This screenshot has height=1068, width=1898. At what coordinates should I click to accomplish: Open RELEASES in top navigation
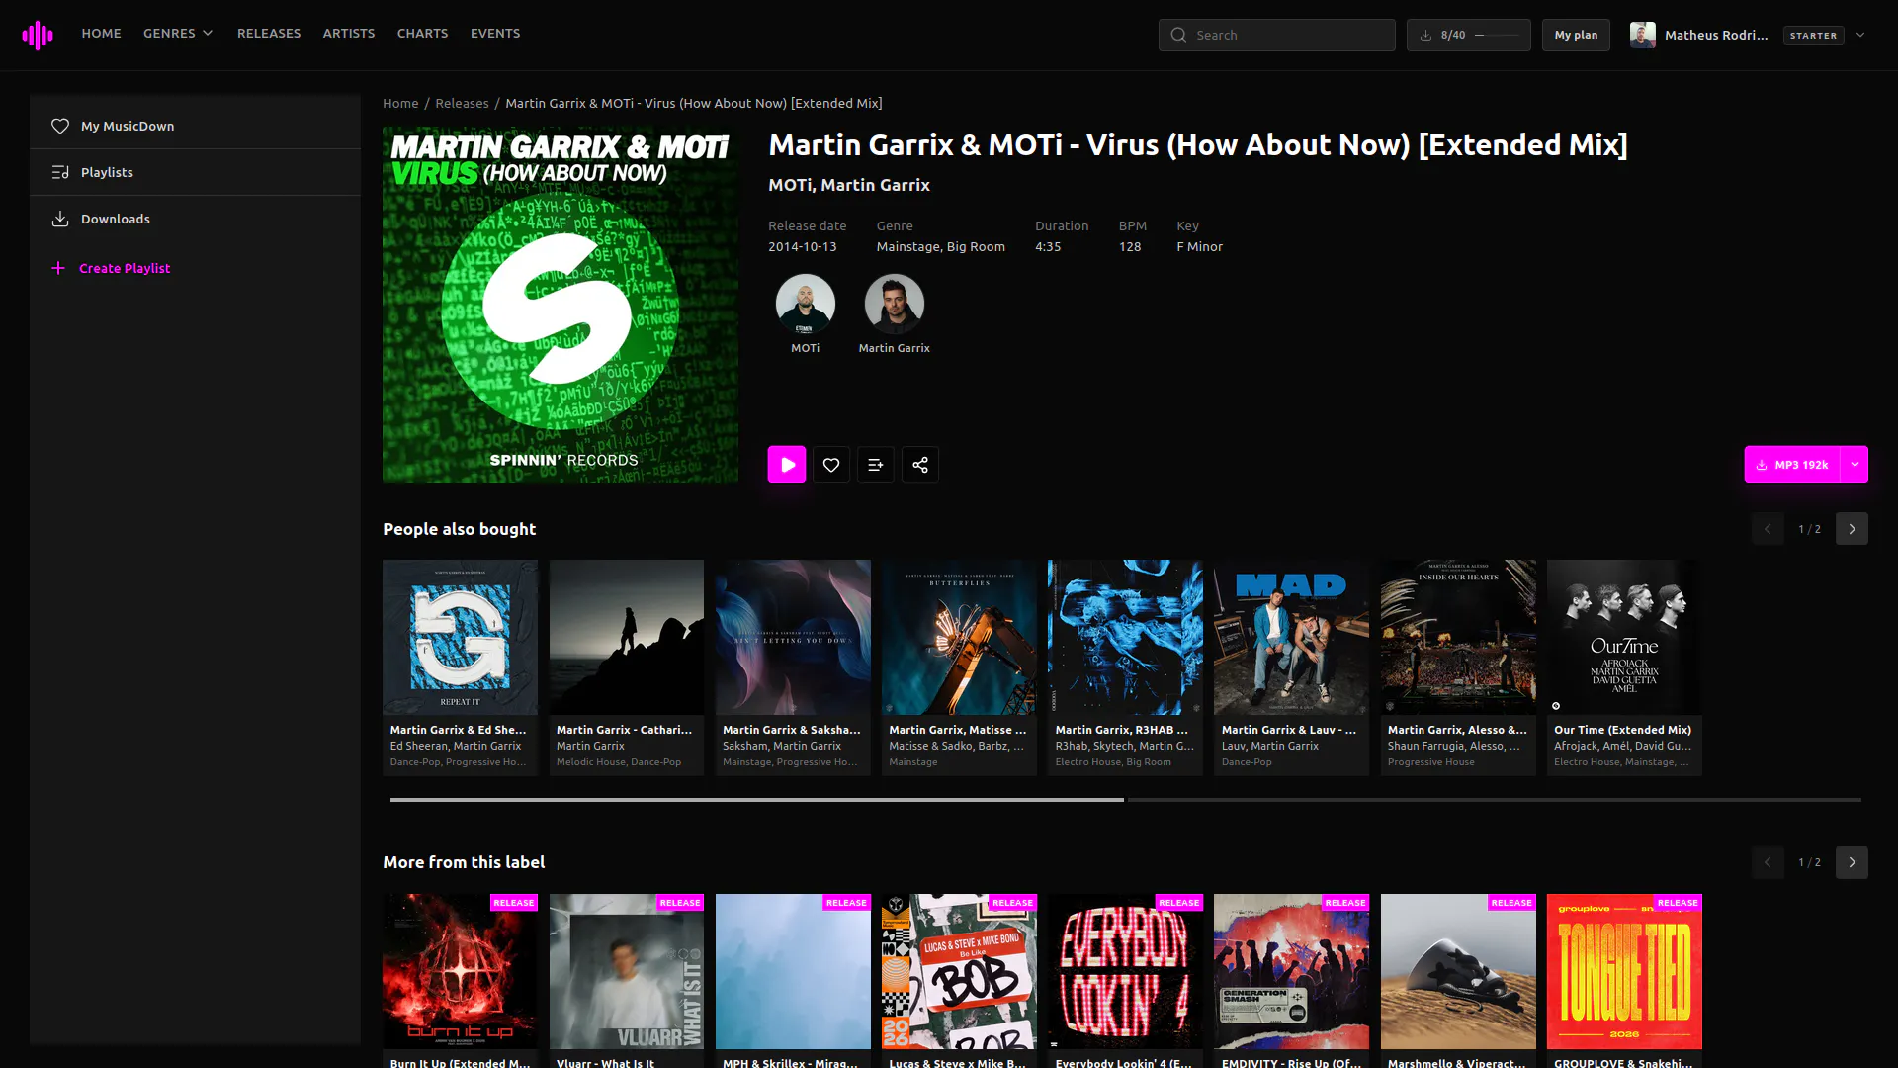point(269,33)
